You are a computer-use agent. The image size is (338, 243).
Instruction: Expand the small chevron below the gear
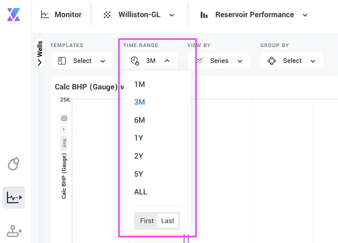(64, 130)
